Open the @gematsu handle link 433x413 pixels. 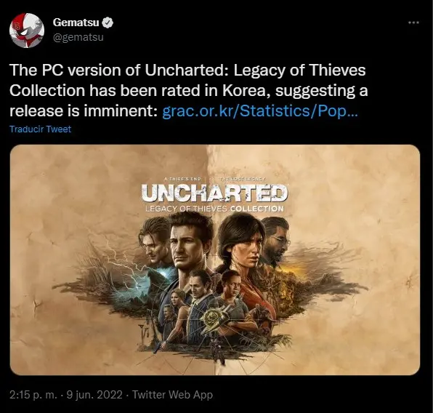click(x=78, y=37)
